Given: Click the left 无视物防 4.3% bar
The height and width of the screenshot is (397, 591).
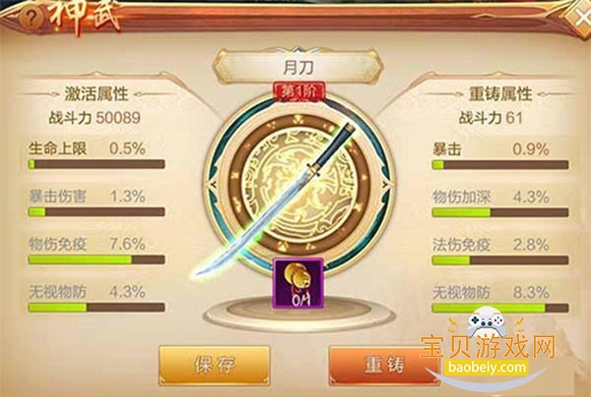Looking at the screenshot, I should pyautogui.click(x=97, y=308).
